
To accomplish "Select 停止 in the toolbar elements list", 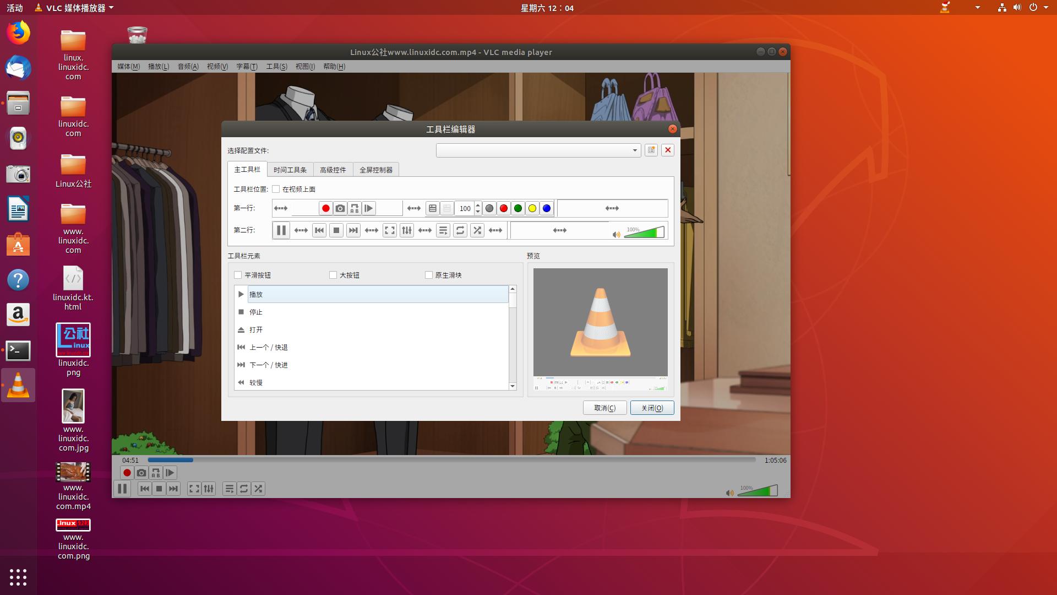I will 257,312.
